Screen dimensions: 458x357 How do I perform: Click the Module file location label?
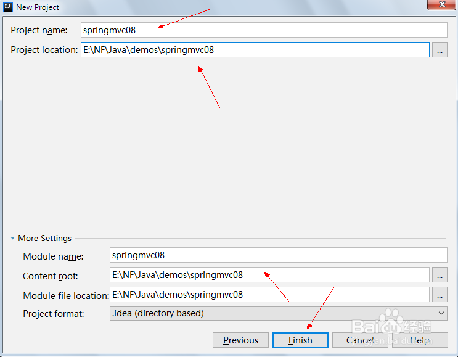(66, 295)
